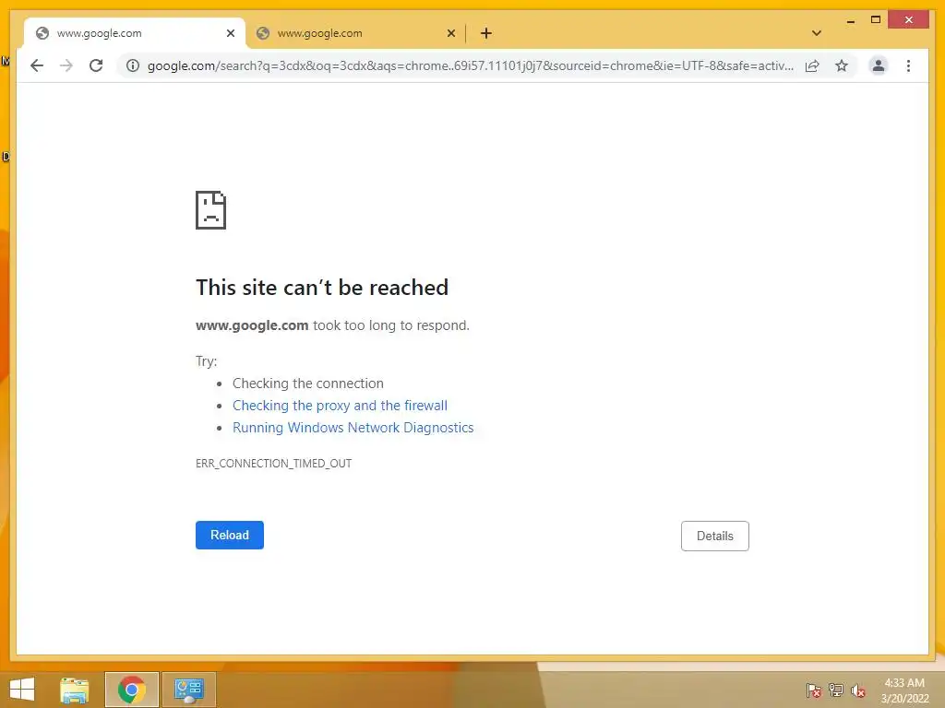Close the Chrome window

(909, 20)
